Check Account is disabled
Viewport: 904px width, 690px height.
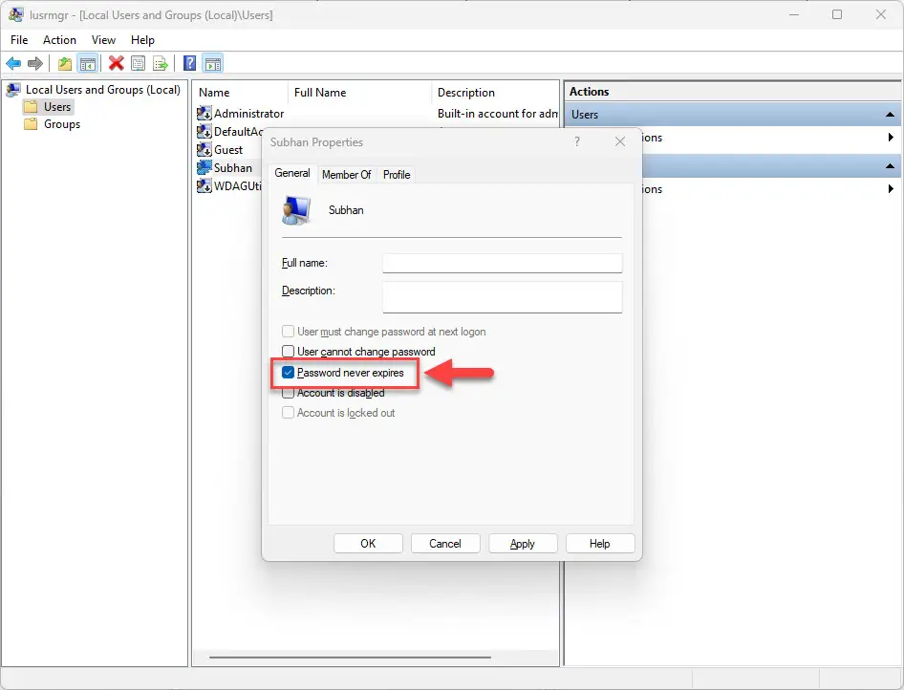tap(288, 393)
